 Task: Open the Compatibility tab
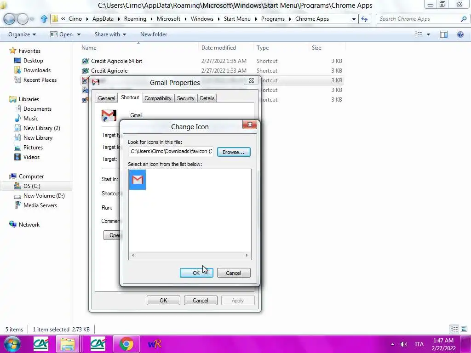coord(158,98)
